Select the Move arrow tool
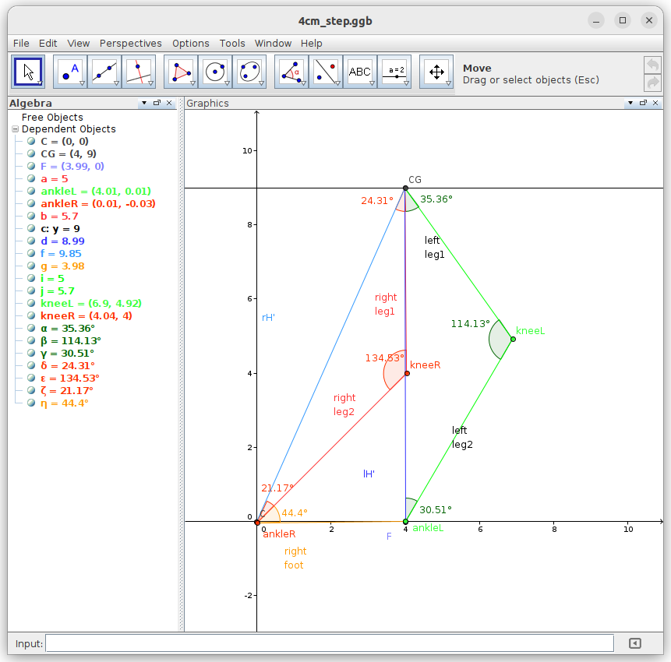The width and height of the screenshot is (671, 662). coord(28,72)
